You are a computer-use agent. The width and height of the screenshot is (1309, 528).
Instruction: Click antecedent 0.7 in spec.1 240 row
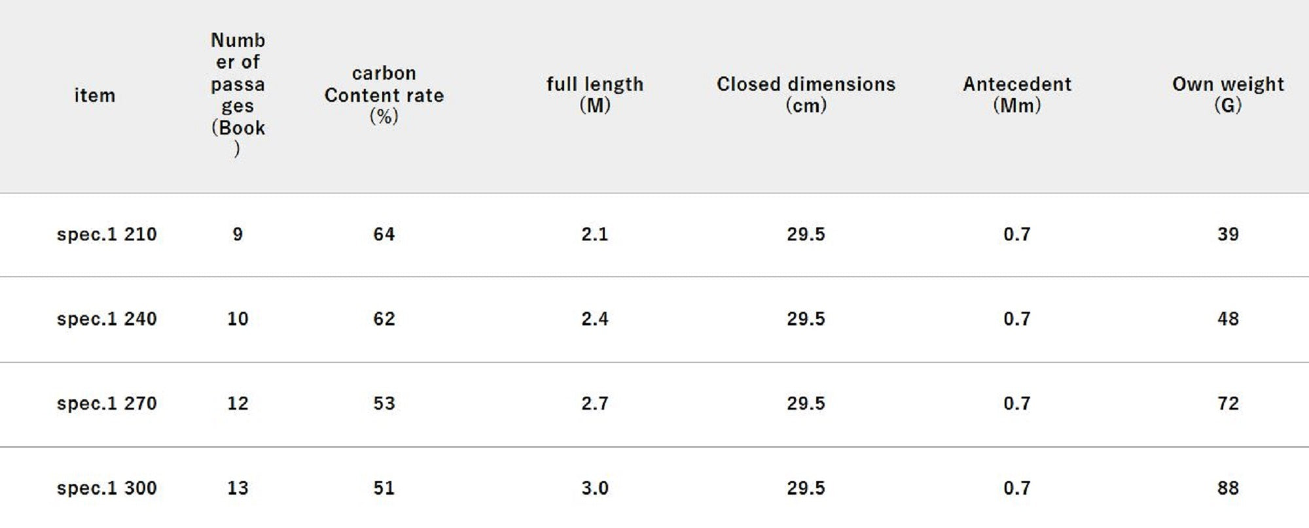pos(1017,319)
